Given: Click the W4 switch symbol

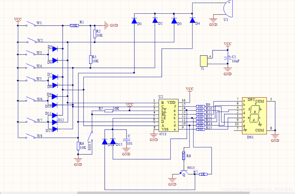Looking at the screenshot, I should (30, 66).
